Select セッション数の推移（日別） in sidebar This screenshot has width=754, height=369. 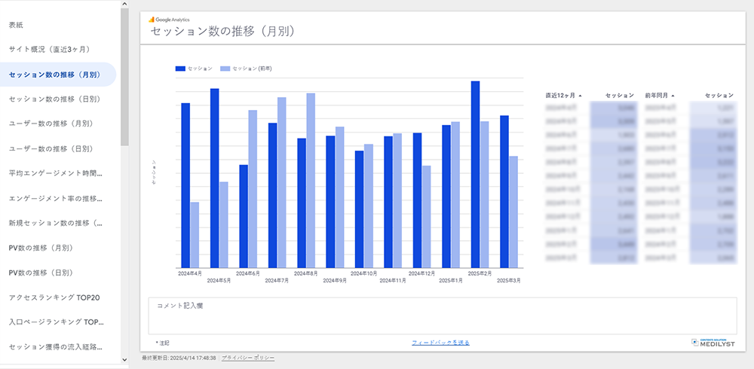coord(54,99)
